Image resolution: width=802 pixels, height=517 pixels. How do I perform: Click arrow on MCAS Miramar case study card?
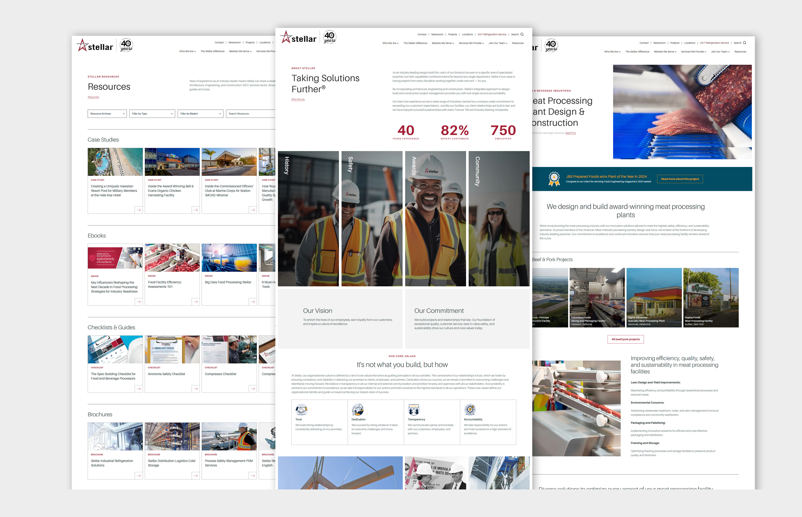253,210
